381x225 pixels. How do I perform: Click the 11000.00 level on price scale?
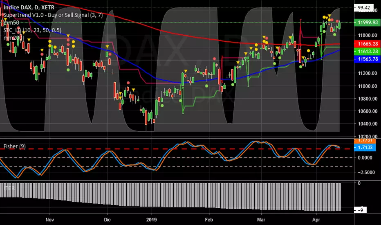368,86
